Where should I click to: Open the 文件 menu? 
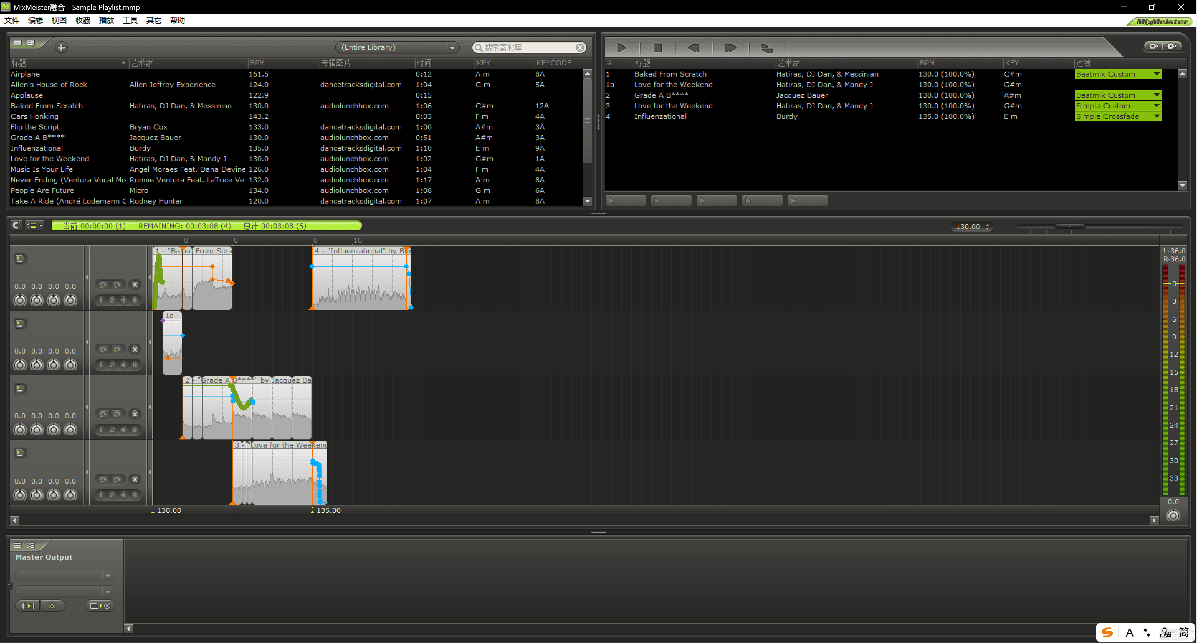pyautogui.click(x=12, y=21)
